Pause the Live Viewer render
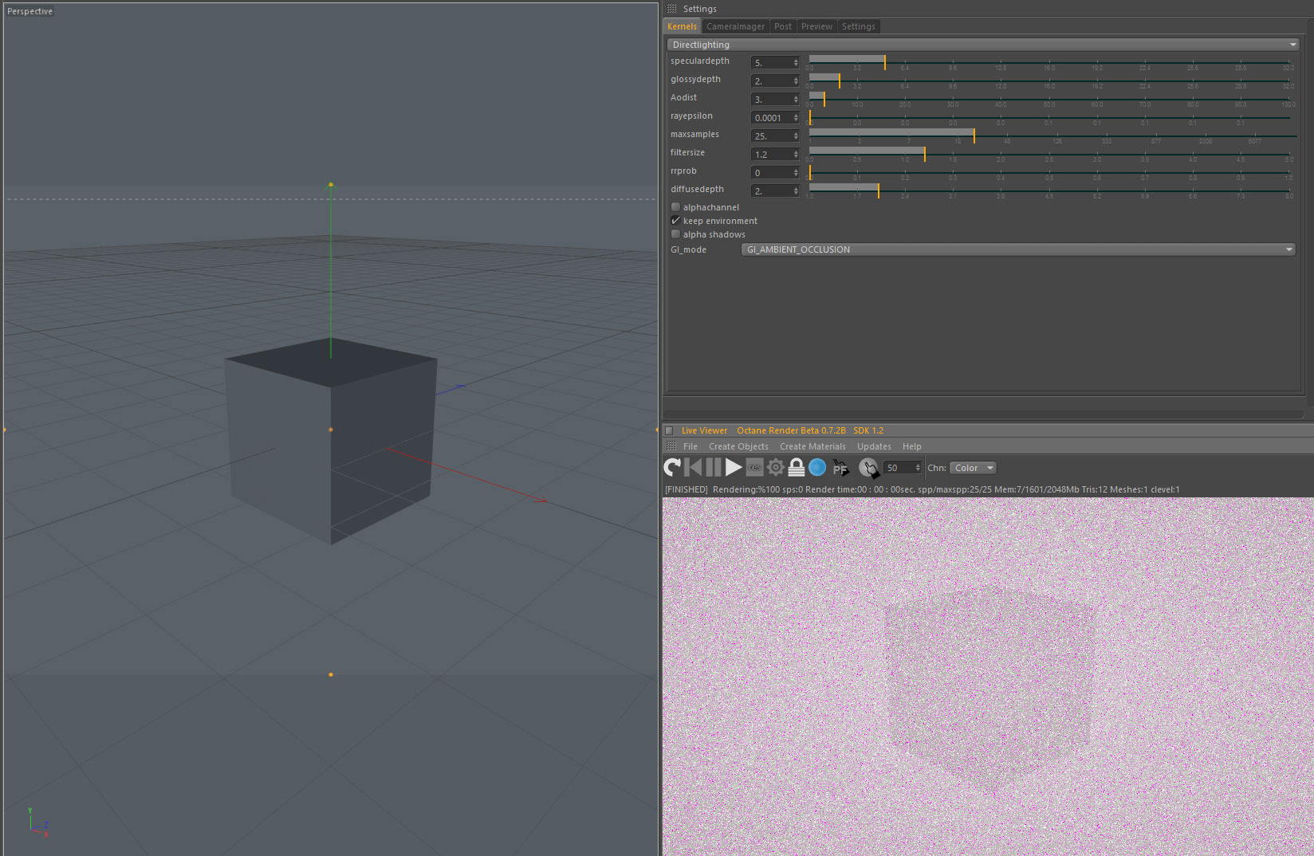The width and height of the screenshot is (1314, 856). coord(714,468)
